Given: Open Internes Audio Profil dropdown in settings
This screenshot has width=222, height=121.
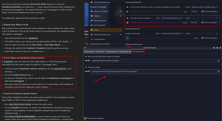Looking at the screenshot, I should tap(204, 18).
